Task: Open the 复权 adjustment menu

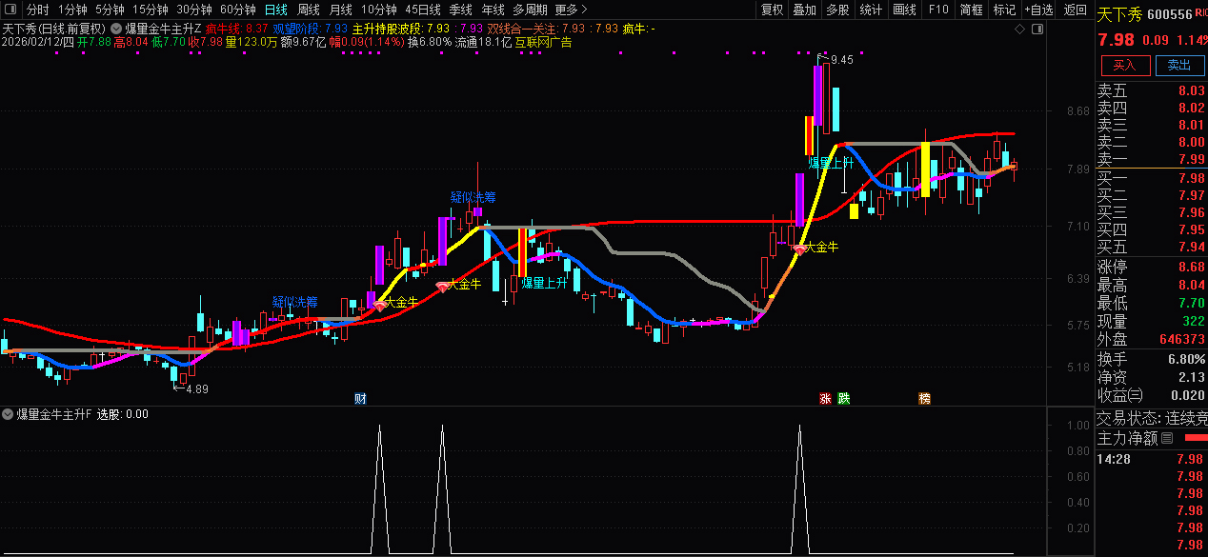Action: pyautogui.click(x=772, y=10)
